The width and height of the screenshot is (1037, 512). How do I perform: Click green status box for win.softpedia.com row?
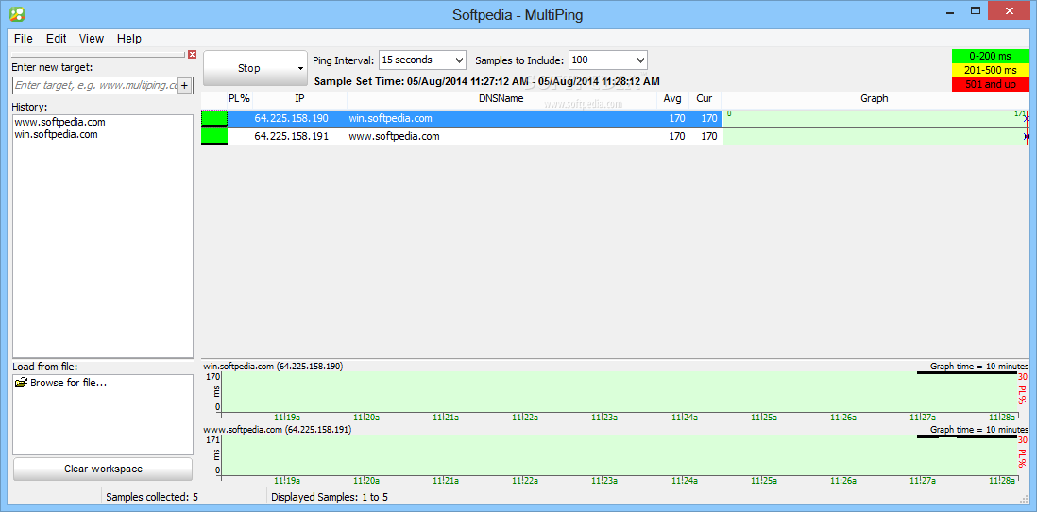coord(214,118)
